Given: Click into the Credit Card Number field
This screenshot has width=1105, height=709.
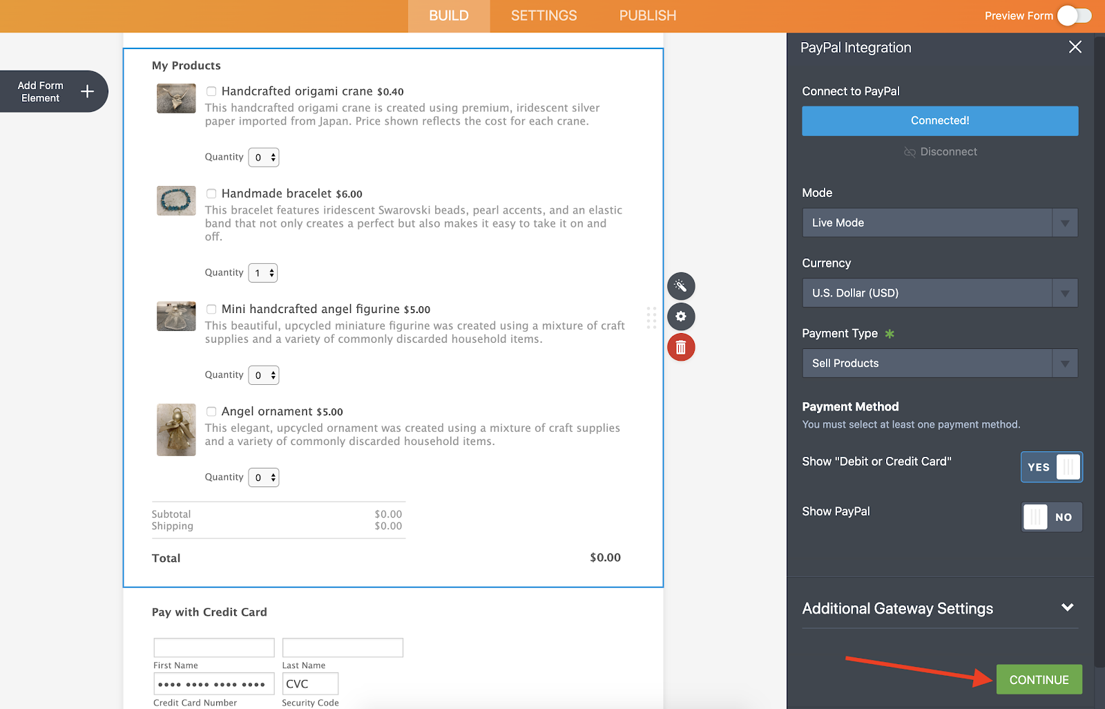Looking at the screenshot, I should (x=214, y=684).
